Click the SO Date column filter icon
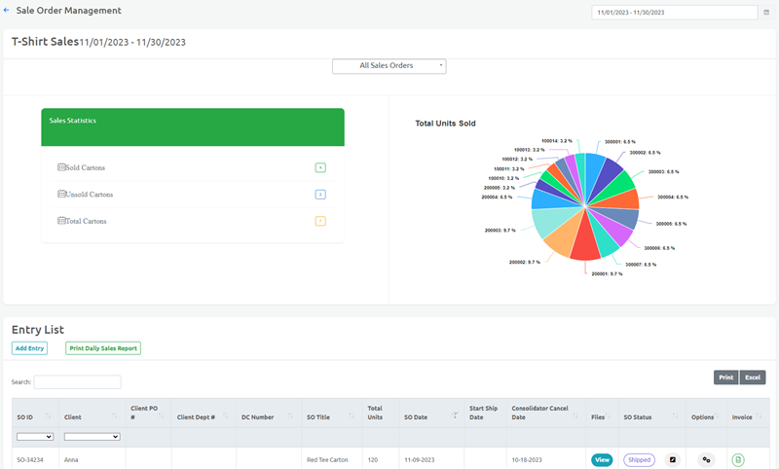Screen dimensions: 779x469 454,415
